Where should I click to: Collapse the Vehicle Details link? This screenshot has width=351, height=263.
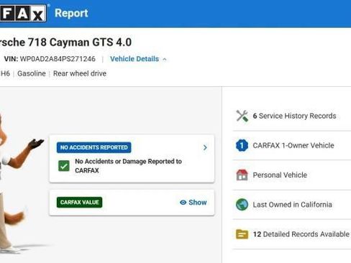(x=135, y=59)
